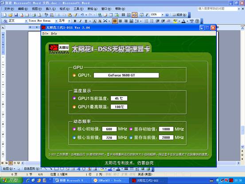The height and width of the screenshot is (184, 245).
Task: Click the Character Shading A icon
Action: (x=100, y=21)
